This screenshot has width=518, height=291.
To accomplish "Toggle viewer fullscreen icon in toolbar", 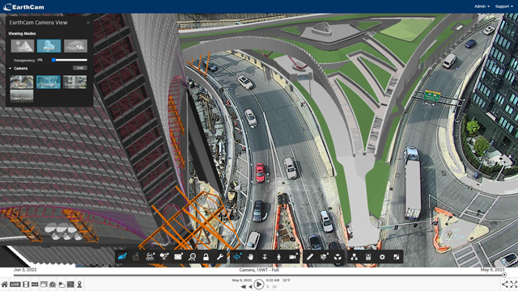I will pos(396,257).
